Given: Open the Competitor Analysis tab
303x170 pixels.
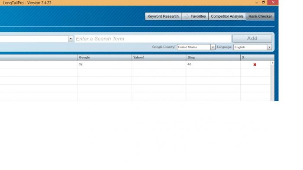Looking at the screenshot, I should click(227, 16).
